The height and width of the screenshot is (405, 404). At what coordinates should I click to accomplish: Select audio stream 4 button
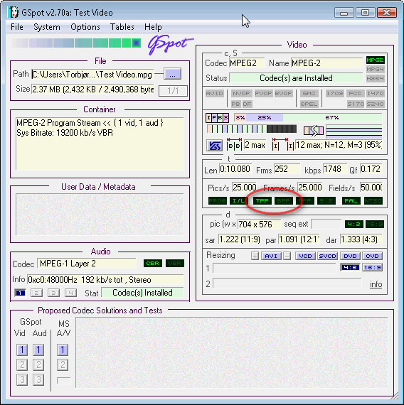click(x=70, y=293)
